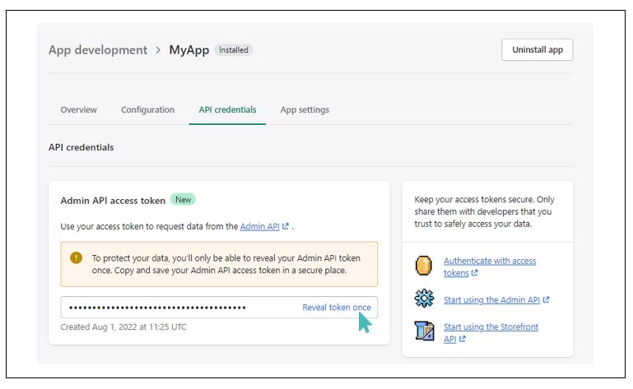Open the App settings tab
The height and width of the screenshot is (389, 633).
pos(305,109)
